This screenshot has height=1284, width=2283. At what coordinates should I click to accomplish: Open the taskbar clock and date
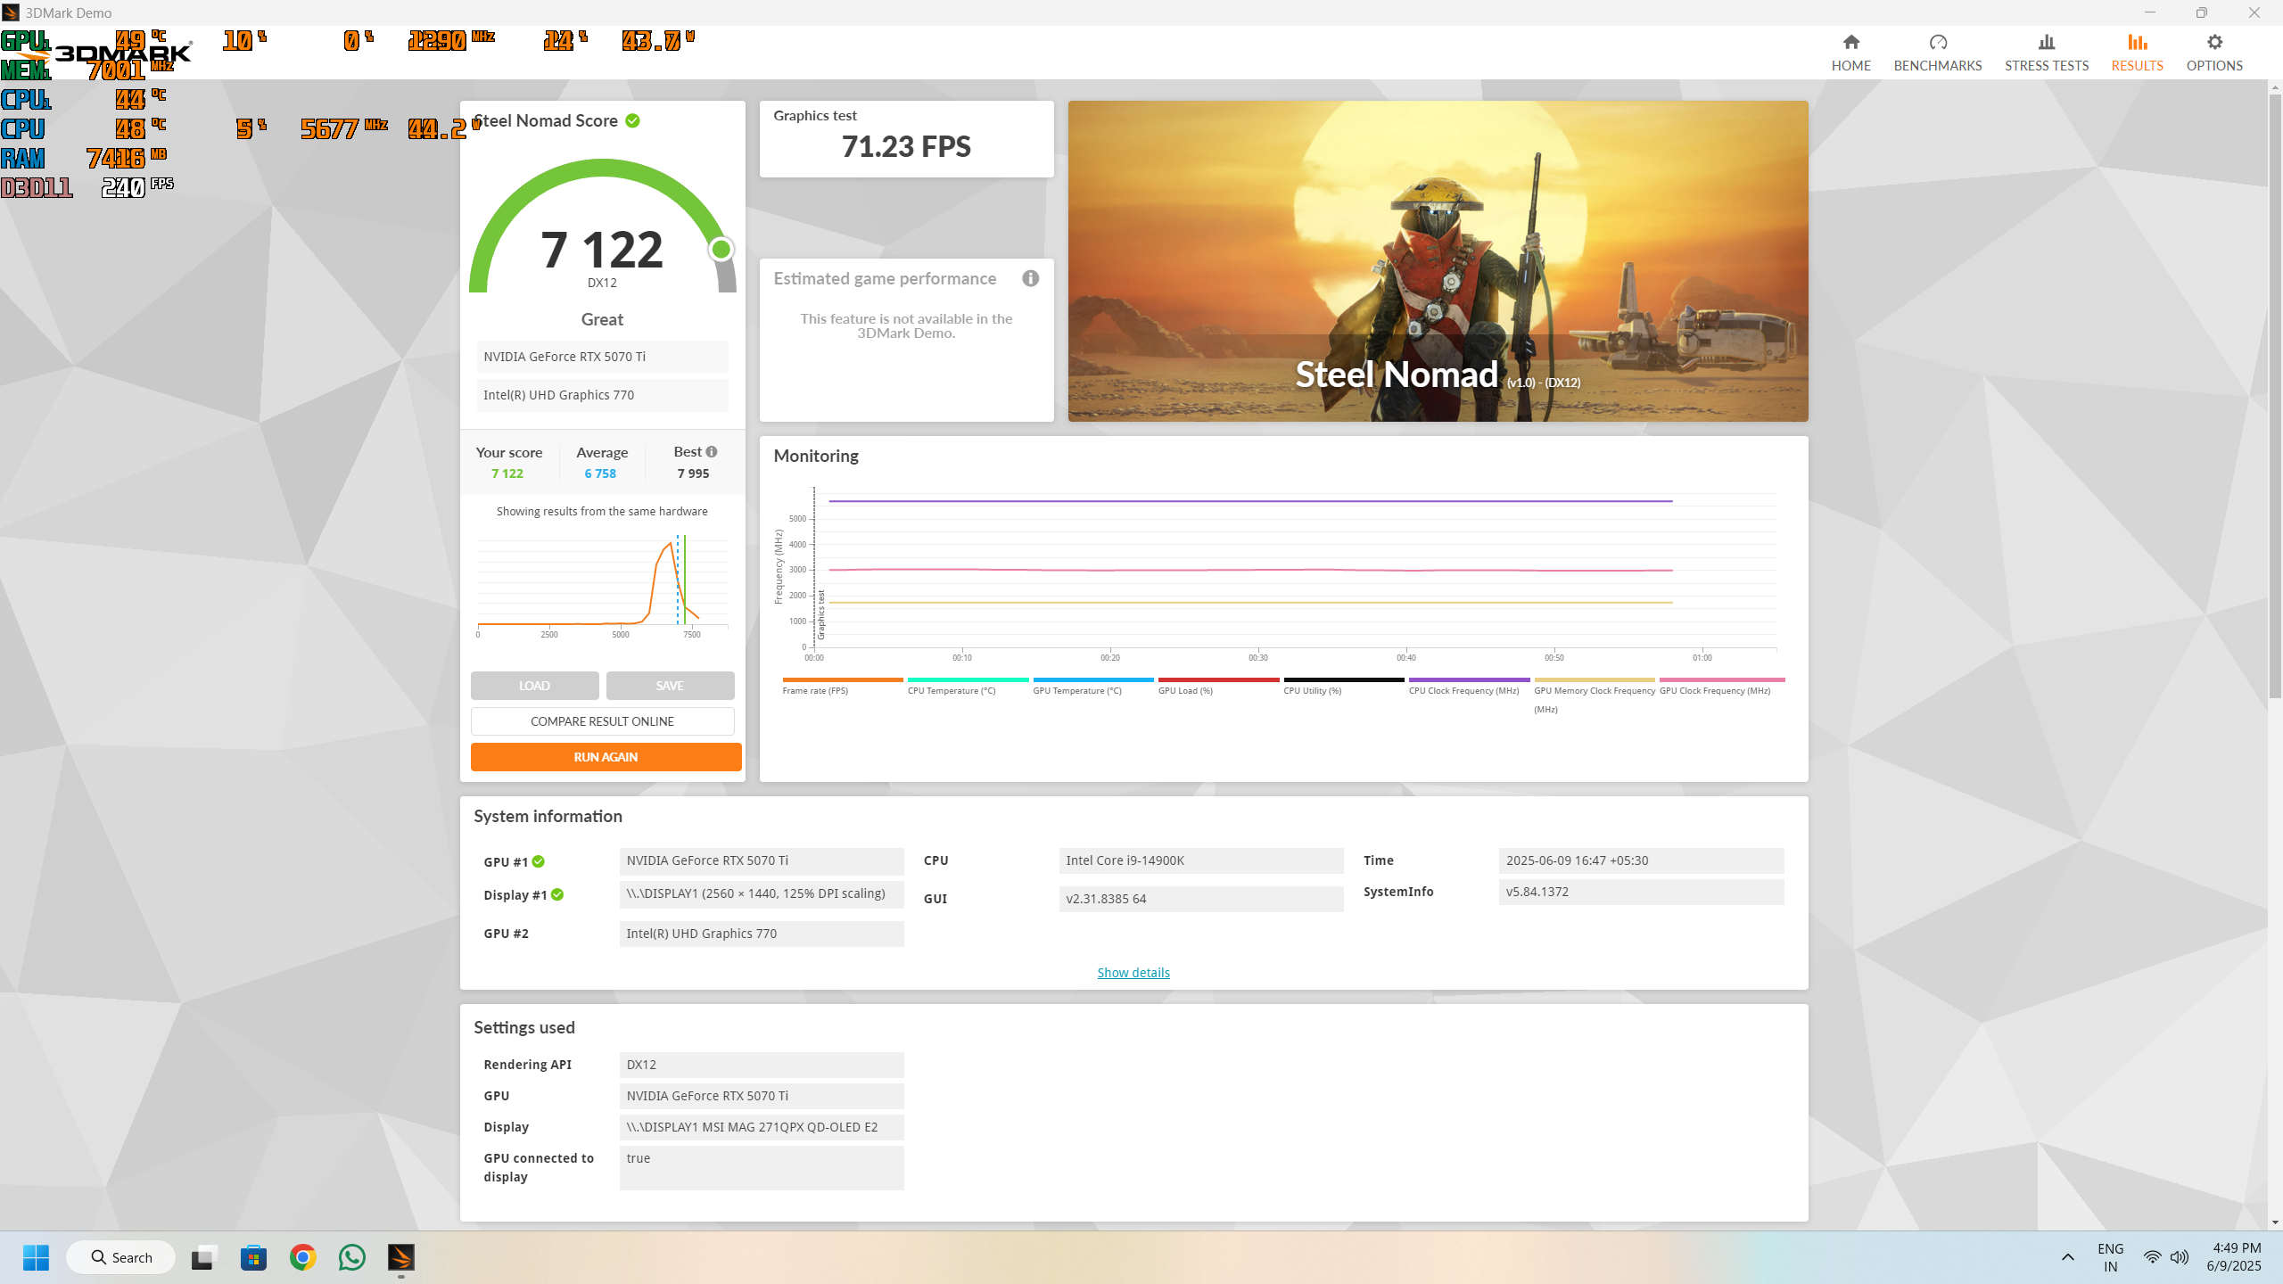tap(2235, 1257)
